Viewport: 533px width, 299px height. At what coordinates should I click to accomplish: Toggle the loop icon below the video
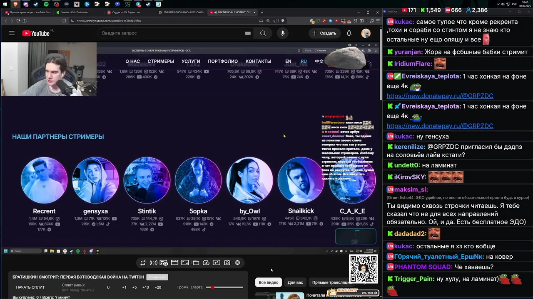(143, 262)
